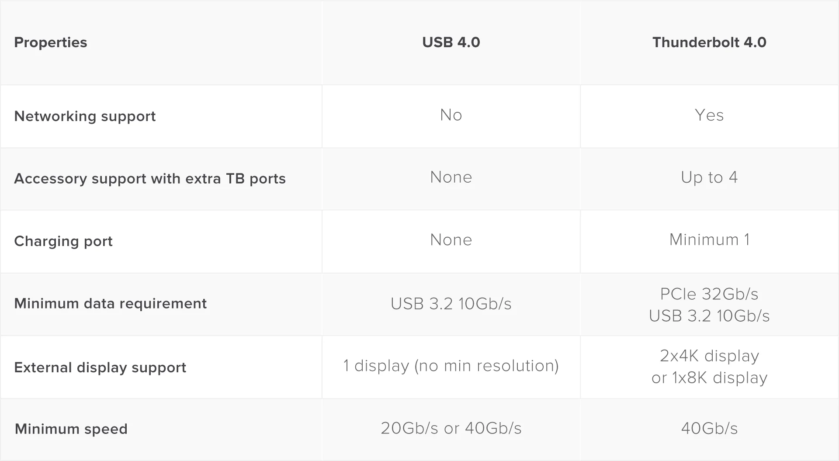The width and height of the screenshot is (839, 461).
Task: Click the Thunderbolt networking 'Yes' cell
Action: tap(709, 115)
